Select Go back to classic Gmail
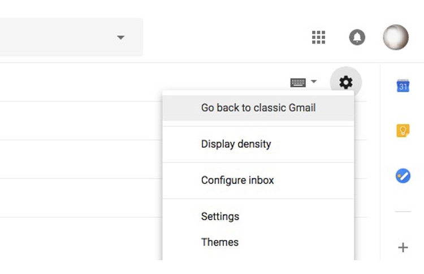This screenshot has height=274, width=424. click(x=258, y=108)
